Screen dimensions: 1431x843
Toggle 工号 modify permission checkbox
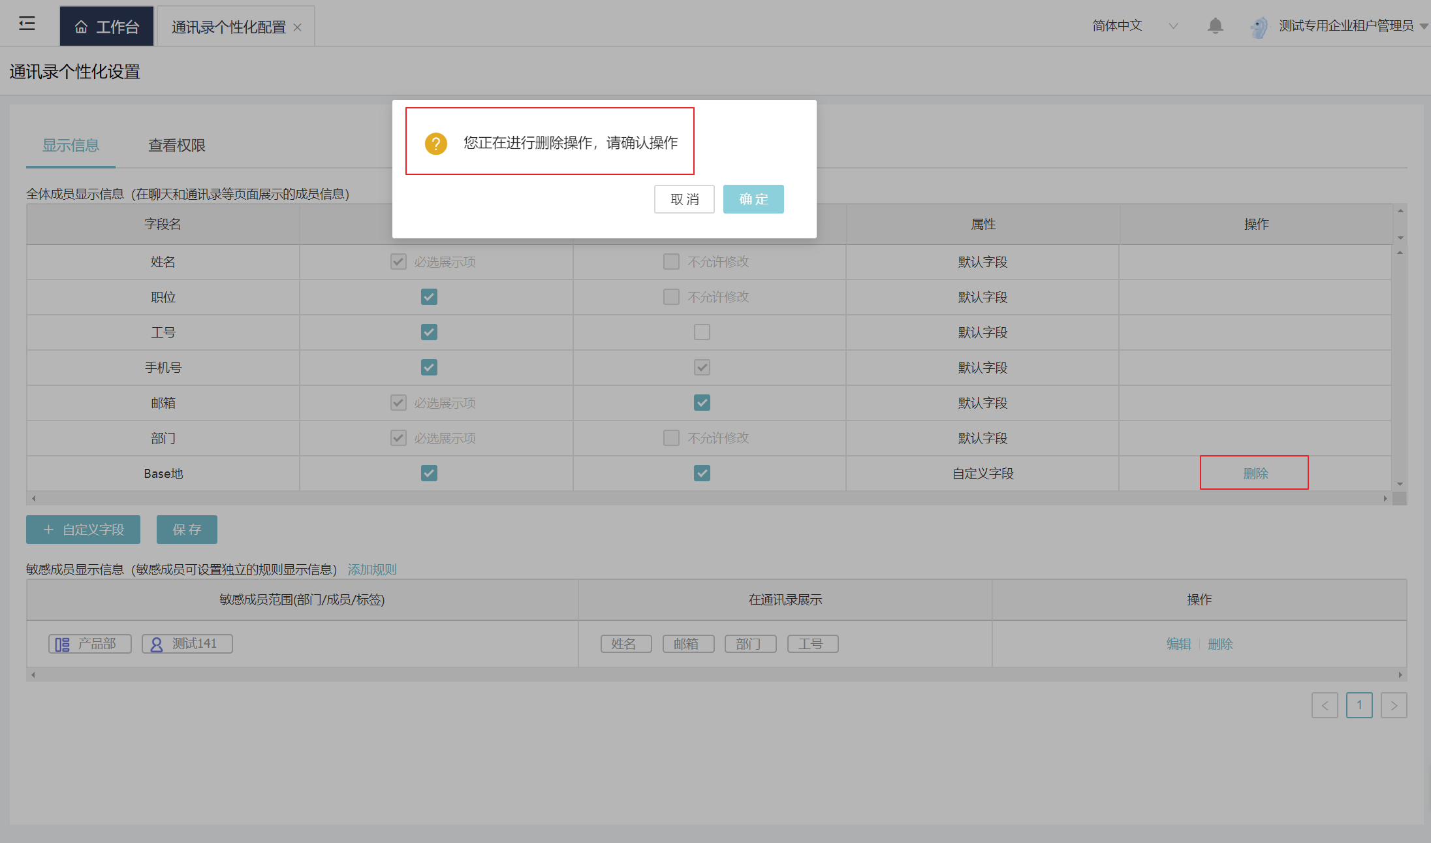pyautogui.click(x=702, y=332)
